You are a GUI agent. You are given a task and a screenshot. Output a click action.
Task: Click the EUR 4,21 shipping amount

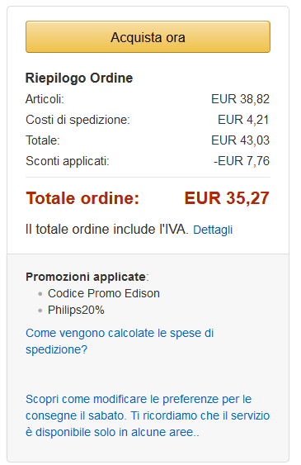[243, 120]
